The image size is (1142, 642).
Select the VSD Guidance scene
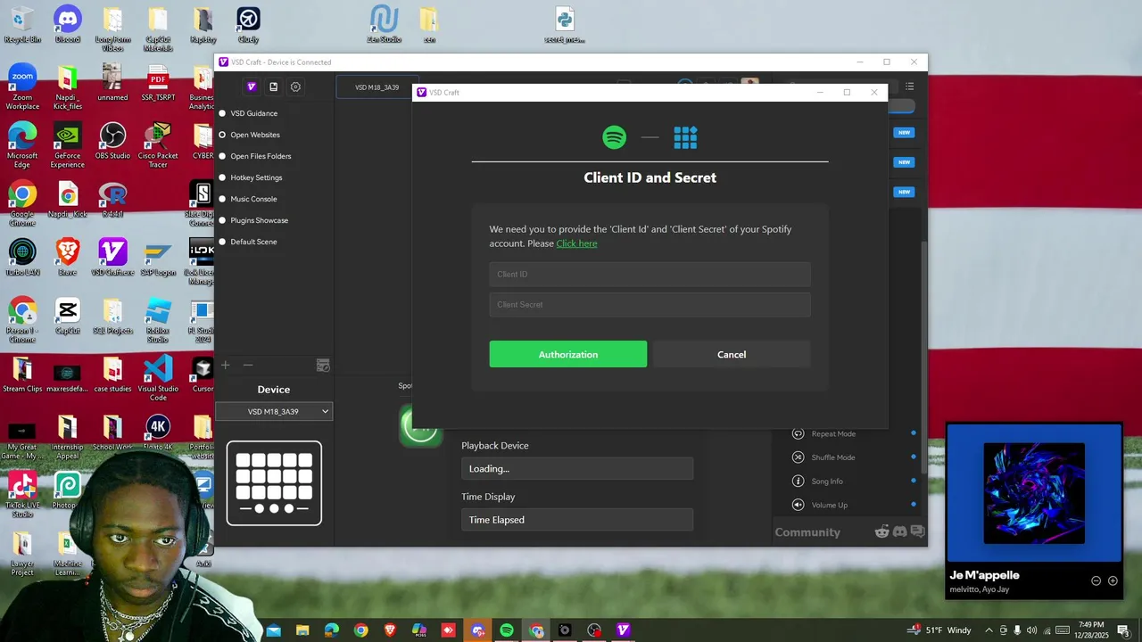point(254,113)
